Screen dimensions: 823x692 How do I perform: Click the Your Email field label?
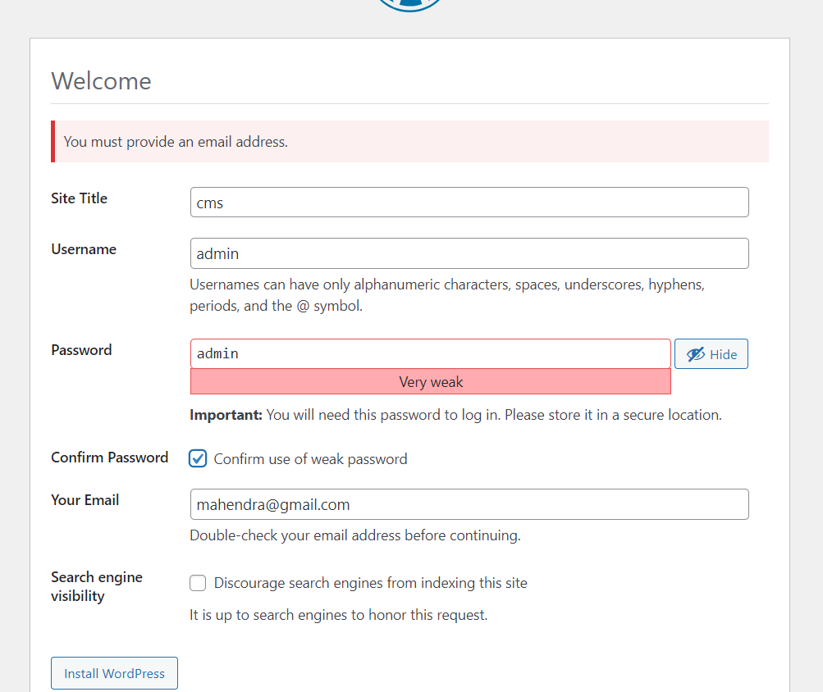point(85,500)
